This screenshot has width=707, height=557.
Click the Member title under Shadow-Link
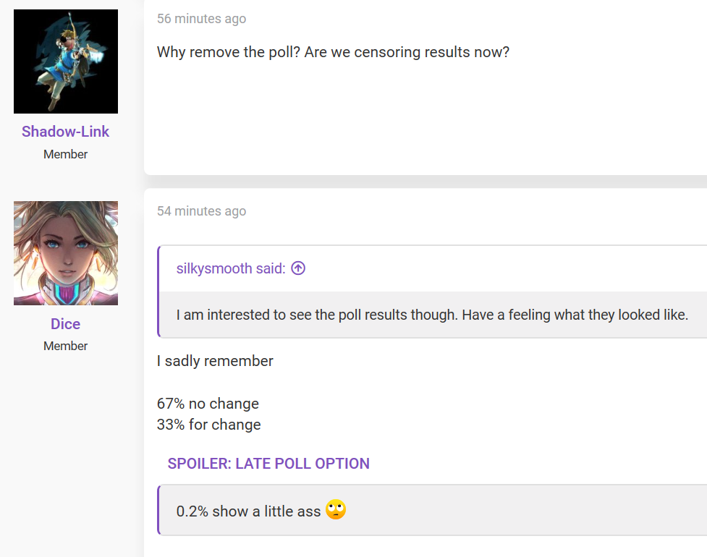[65, 154]
